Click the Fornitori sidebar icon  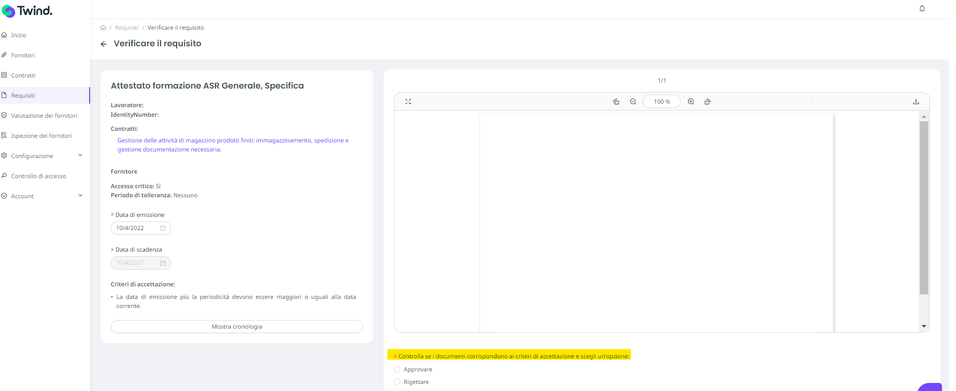coord(4,55)
